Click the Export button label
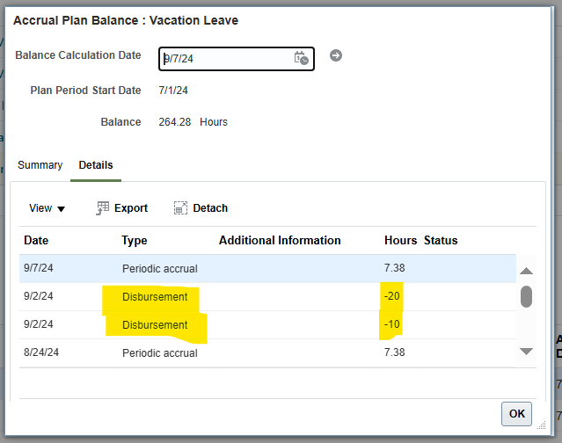 click(x=131, y=208)
